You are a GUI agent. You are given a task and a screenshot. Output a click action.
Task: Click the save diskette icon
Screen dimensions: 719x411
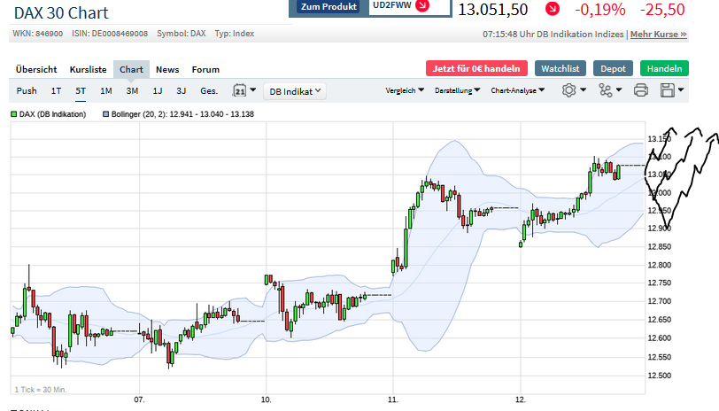(668, 90)
